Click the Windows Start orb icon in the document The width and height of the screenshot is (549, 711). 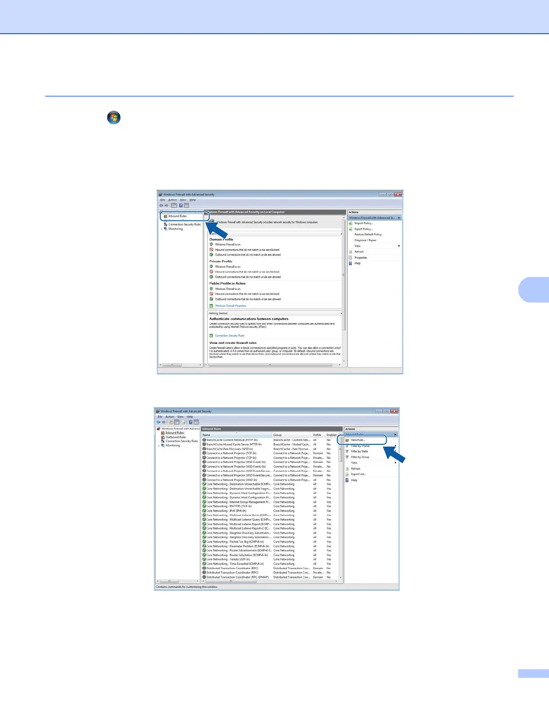coord(114,118)
